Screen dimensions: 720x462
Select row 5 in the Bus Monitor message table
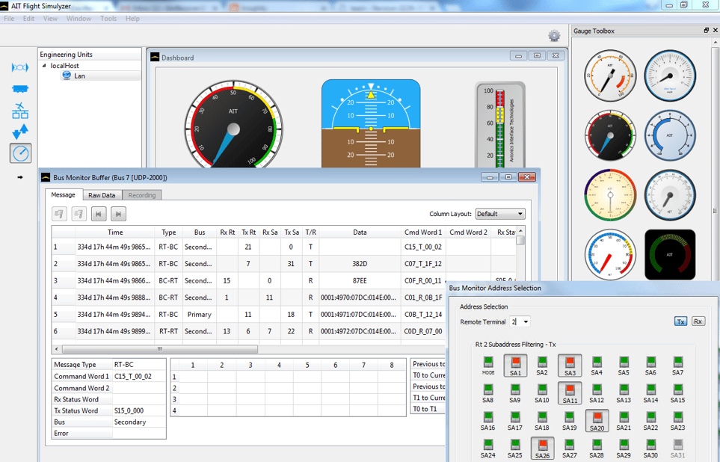tap(224, 314)
